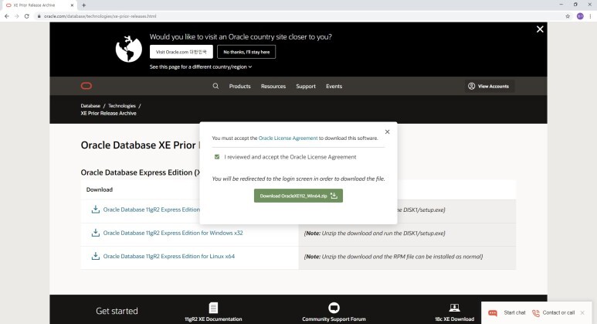Click the globe icon in the country banner
This screenshot has height=324, width=597.
point(129,49)
